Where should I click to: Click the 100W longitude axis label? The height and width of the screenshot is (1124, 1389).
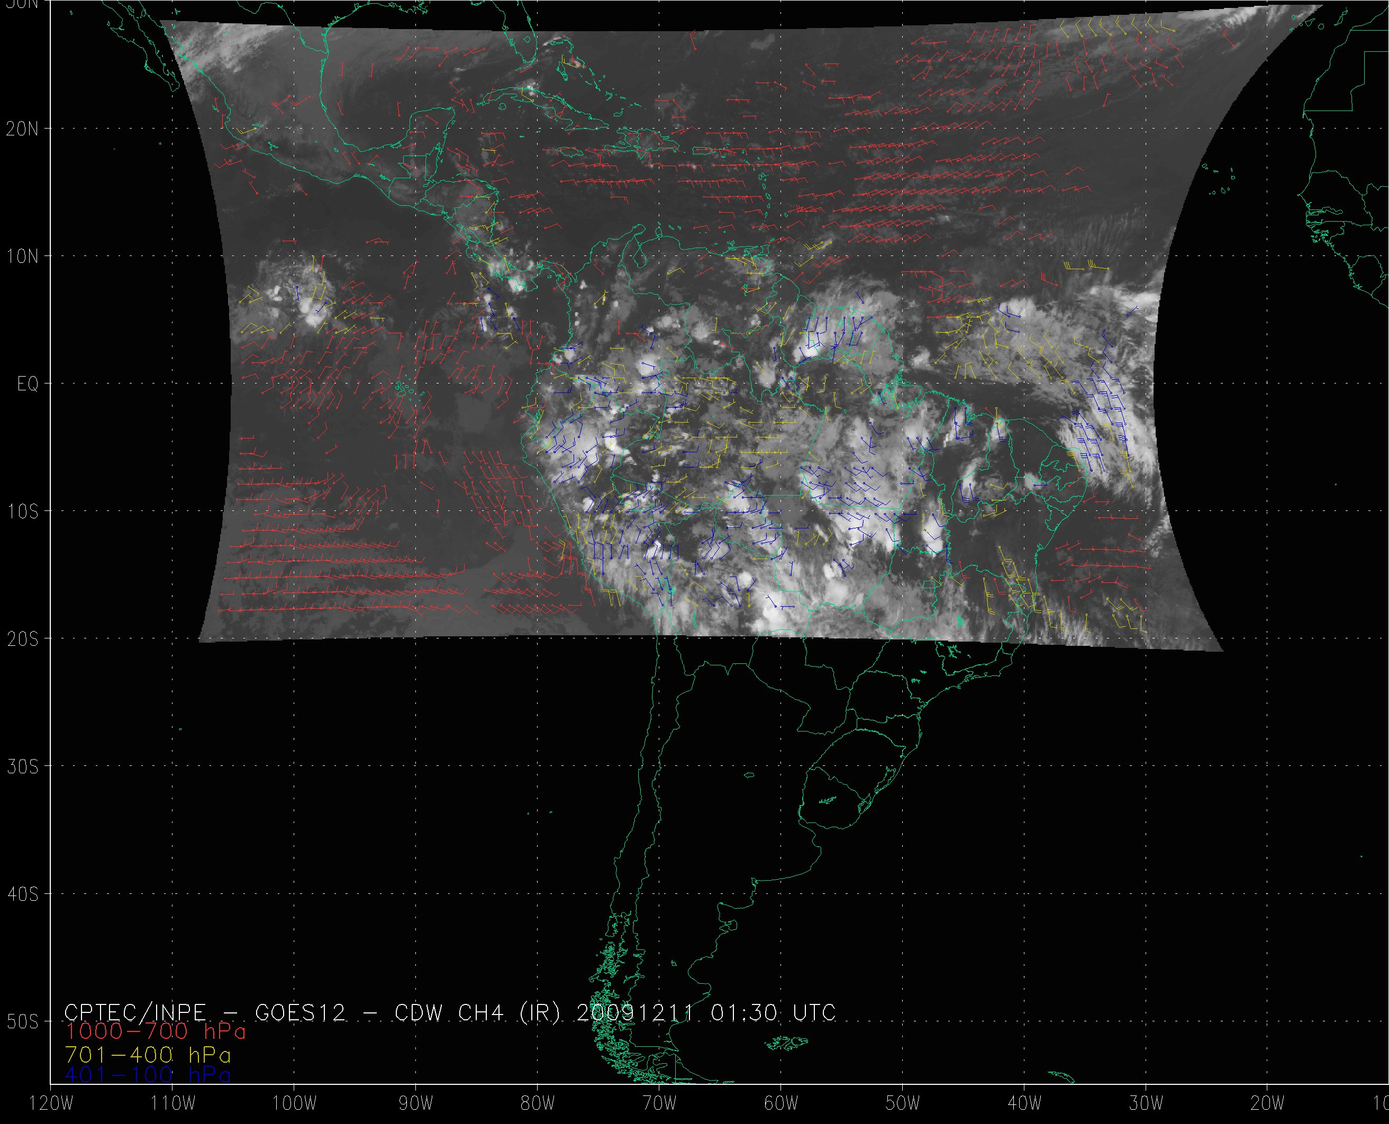[294, 1104]
